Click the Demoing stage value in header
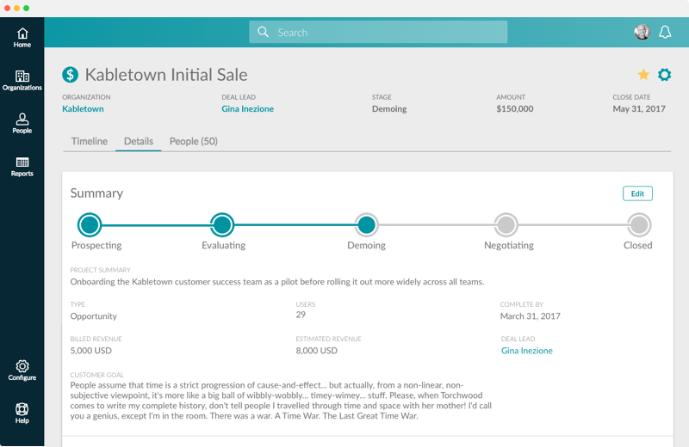This screenshot has width=689, height=447. coord(389,109)
